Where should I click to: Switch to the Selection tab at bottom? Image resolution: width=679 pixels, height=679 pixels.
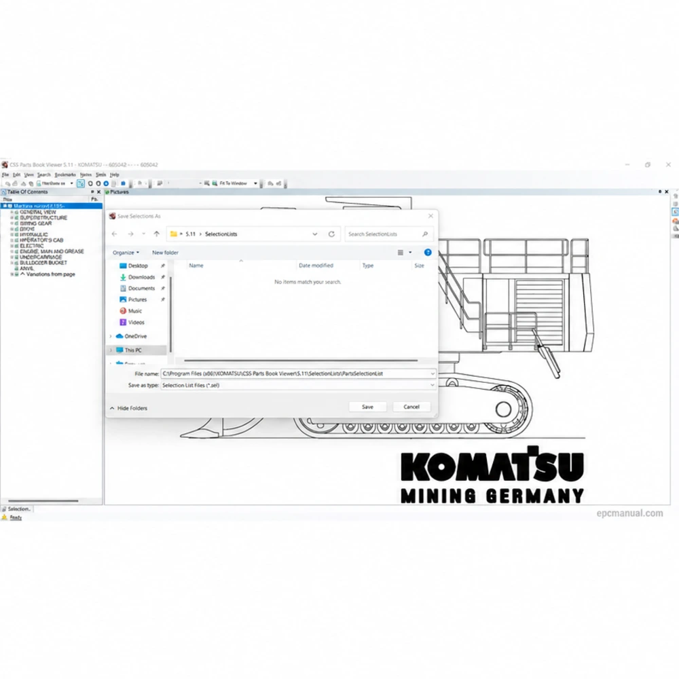click(16, 509)
